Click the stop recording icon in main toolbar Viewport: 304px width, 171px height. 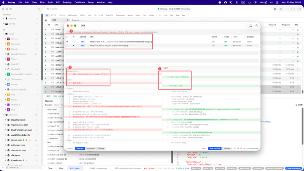point(275,9)
